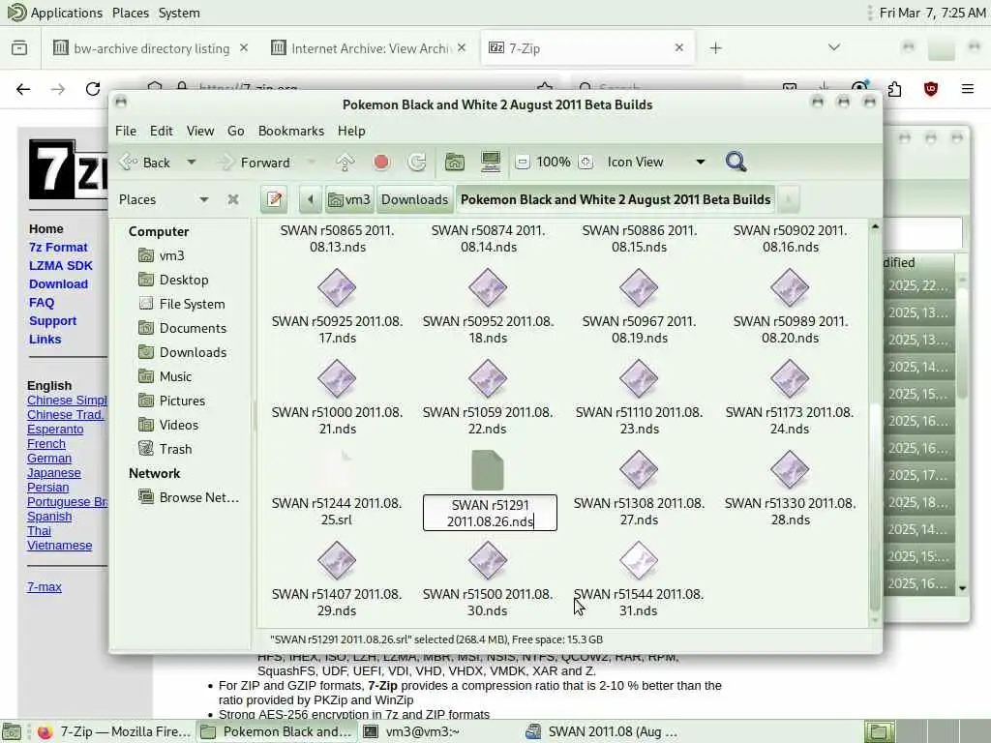
Task: Select Downloads in the sidebar
Action: [183, 352]
